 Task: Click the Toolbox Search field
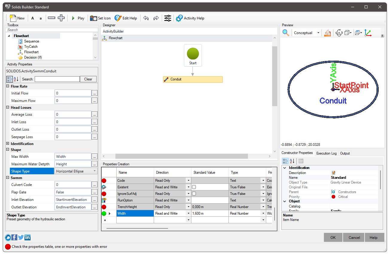[52, 30]
